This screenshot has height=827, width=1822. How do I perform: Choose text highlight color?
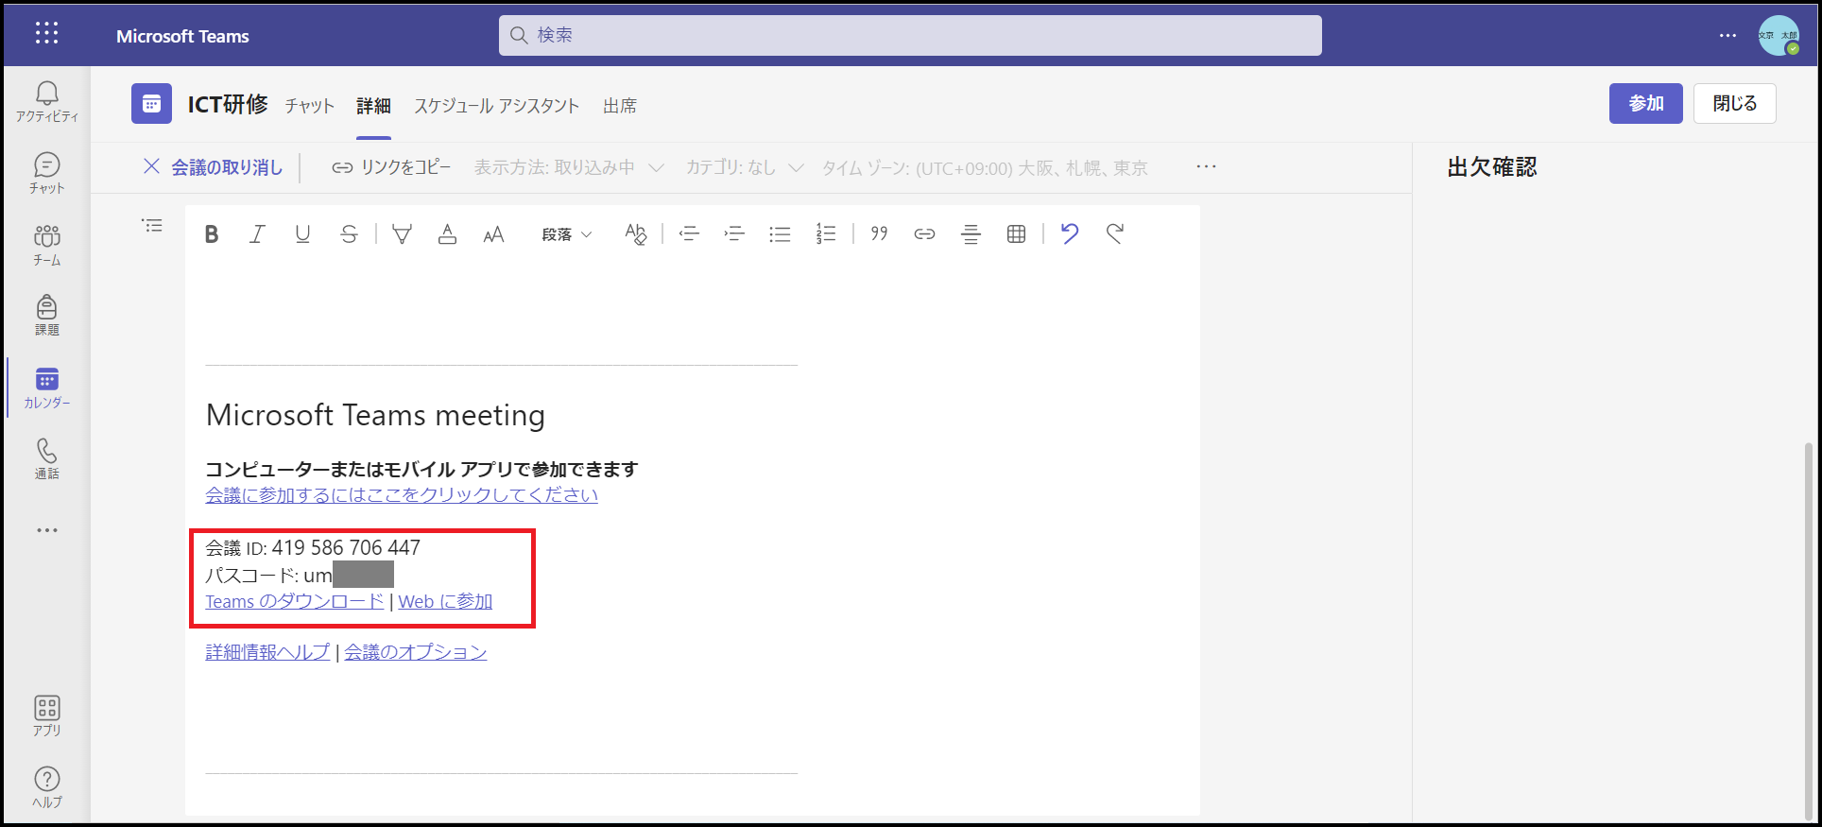coord(402,234)
